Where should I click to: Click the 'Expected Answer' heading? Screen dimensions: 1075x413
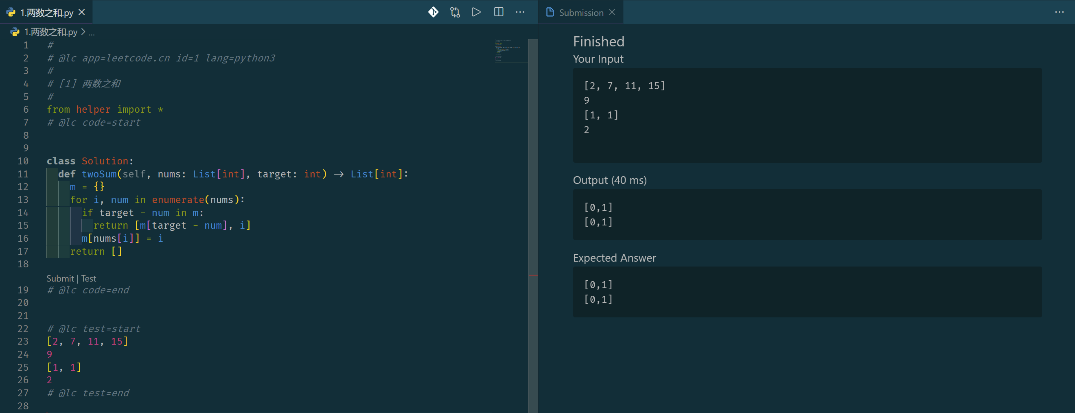(x=614, y=258)
